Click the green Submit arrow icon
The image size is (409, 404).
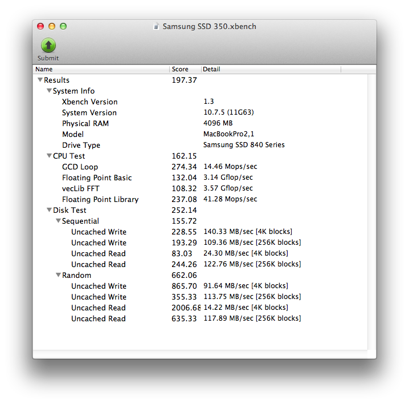pos(48,45)
